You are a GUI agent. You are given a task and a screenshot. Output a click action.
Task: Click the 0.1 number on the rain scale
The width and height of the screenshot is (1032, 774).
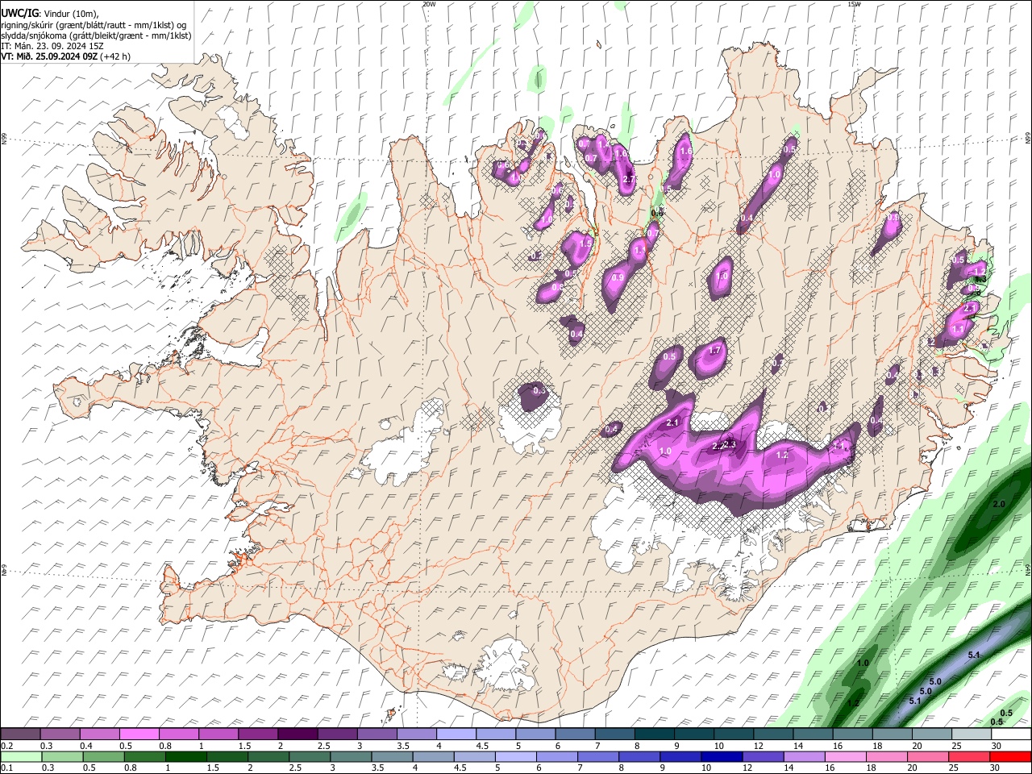click(x=6, y=768)
